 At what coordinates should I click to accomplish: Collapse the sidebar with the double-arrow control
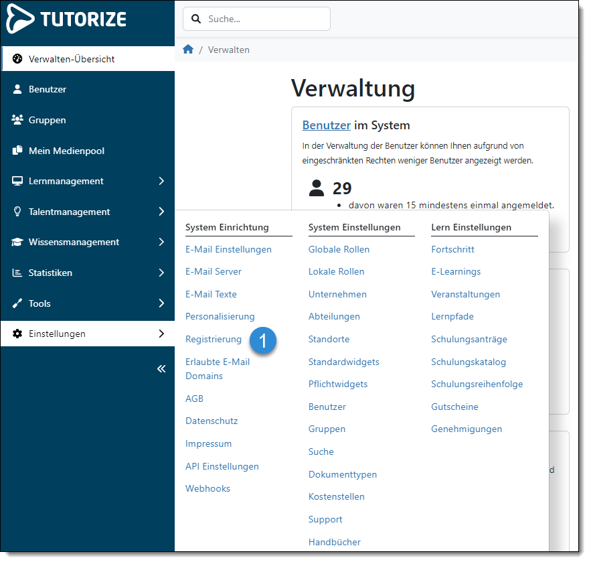[x=161, y=368]
